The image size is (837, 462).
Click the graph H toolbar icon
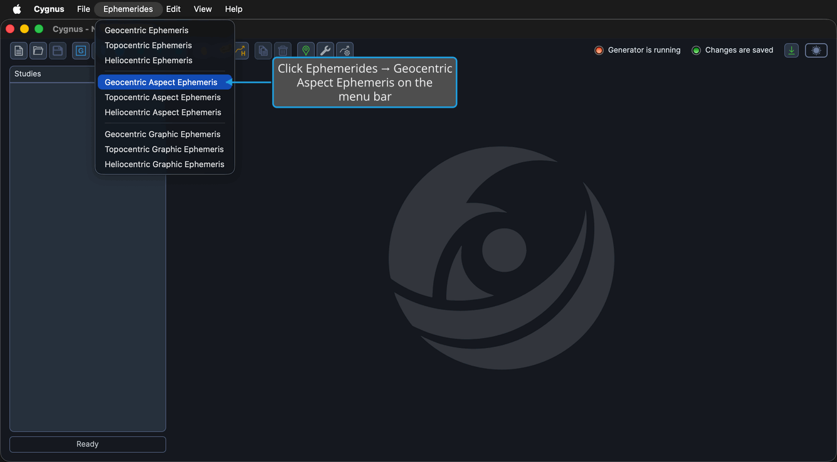241,51
